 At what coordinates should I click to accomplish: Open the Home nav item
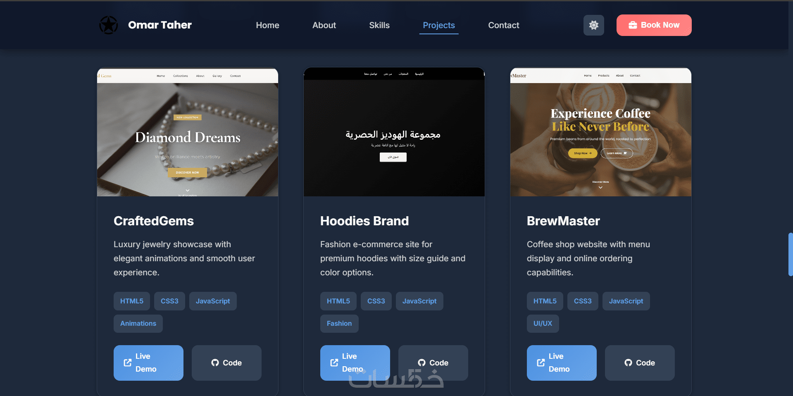point(267,25)
